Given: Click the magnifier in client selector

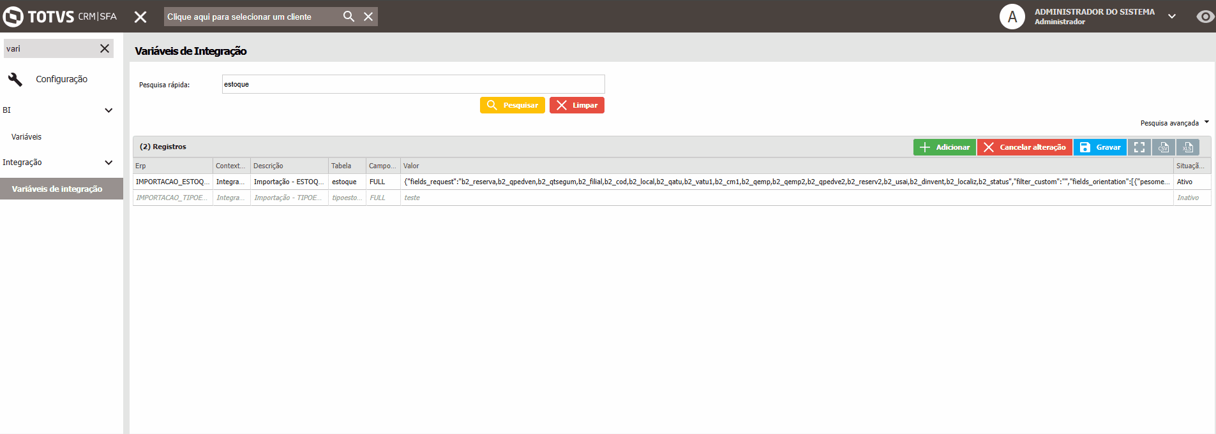Looking at the screenshot, I should pos(349,17).
